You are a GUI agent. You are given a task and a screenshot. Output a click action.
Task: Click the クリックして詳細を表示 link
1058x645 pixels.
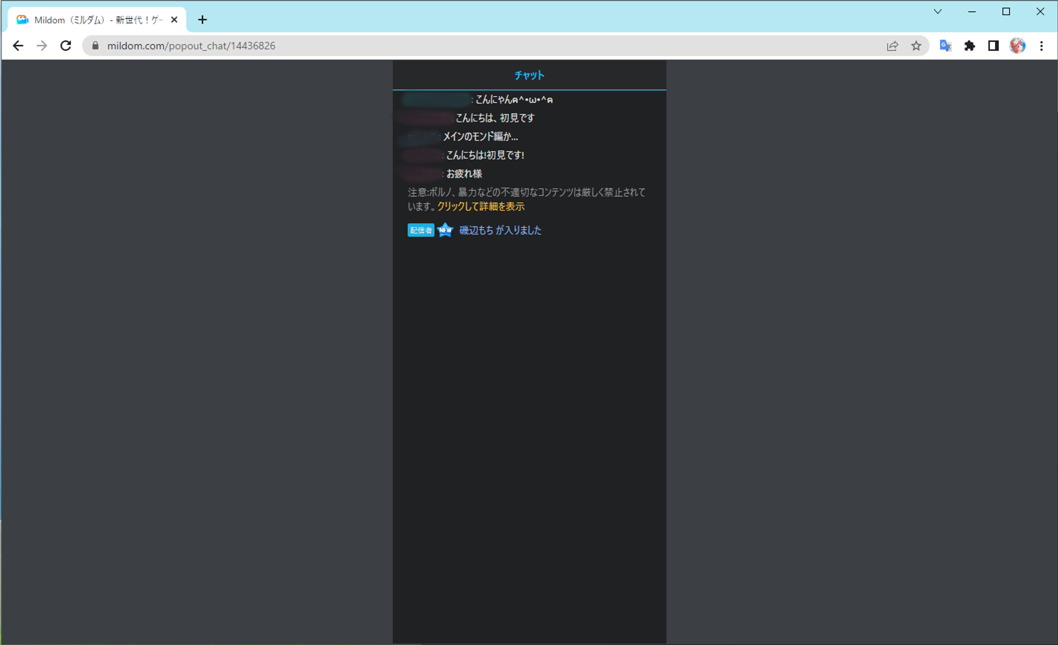481,206
